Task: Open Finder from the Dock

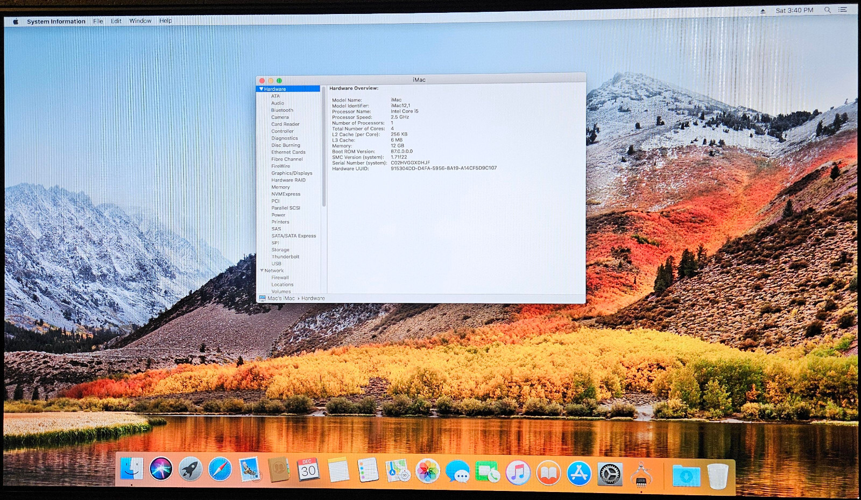Action: pos(132,469)
